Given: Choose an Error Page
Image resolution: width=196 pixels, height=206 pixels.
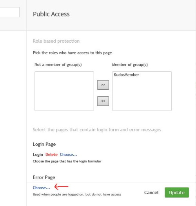Looking at the screenshot, I should [42, 188].
